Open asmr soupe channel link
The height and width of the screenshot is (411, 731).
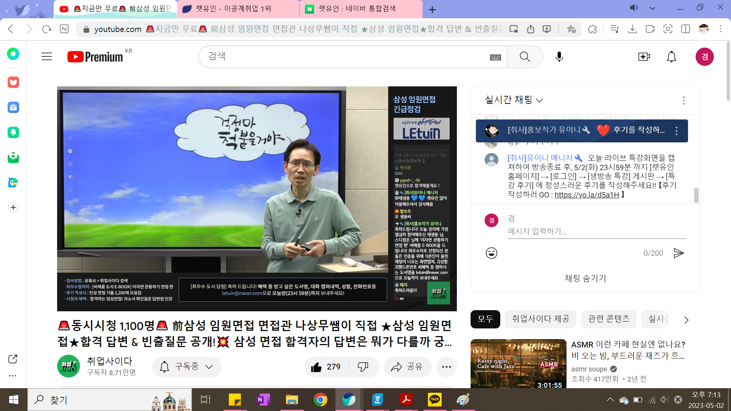click(x=589, y=369)
